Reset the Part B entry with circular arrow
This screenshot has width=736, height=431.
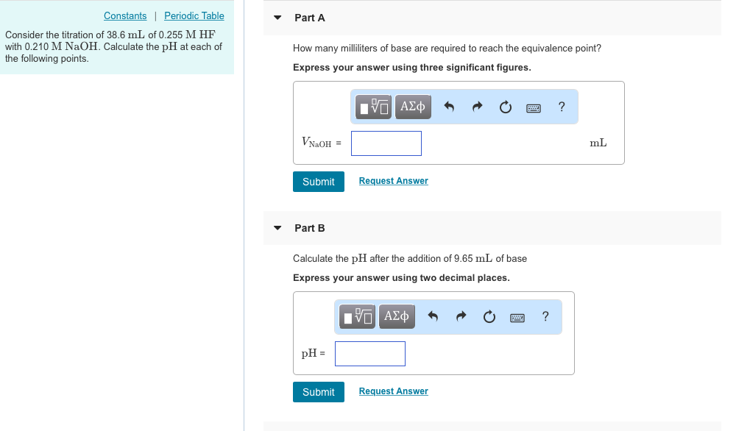tap(489, 316)
